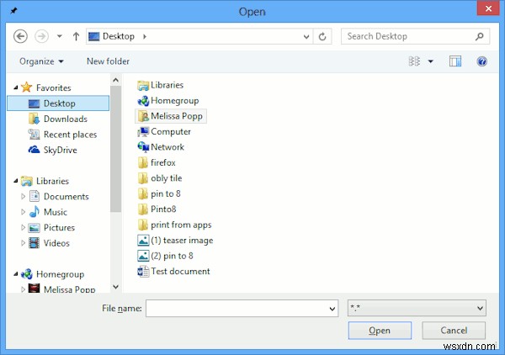Close the Open dialog window
Viewport: 505px width, 355px height.
488,8
